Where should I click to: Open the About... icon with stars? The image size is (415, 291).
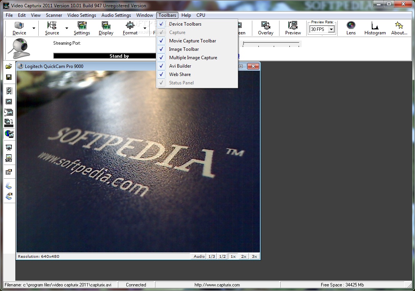tap(399, 28)
